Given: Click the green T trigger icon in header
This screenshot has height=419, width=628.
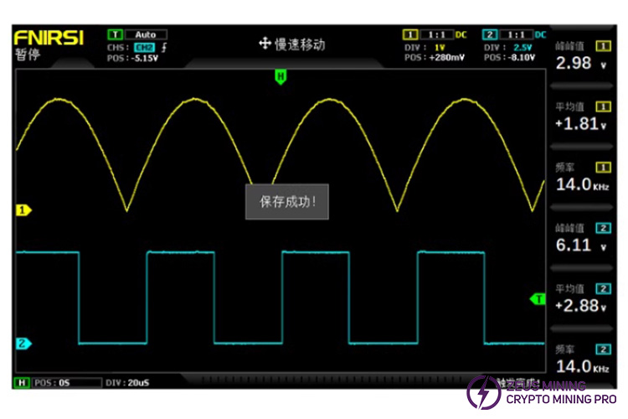Looking at the screenshot, I should click(x=115, y=35).
